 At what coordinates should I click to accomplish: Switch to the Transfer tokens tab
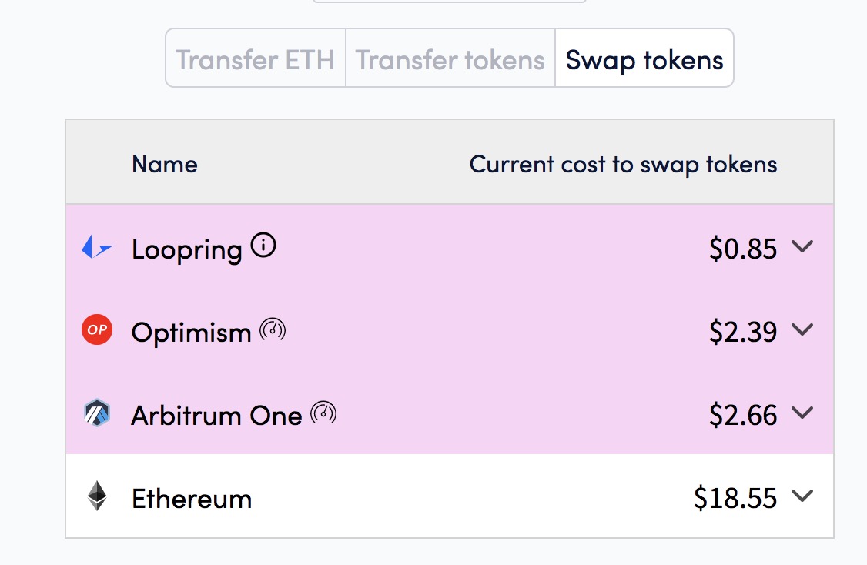450,58
